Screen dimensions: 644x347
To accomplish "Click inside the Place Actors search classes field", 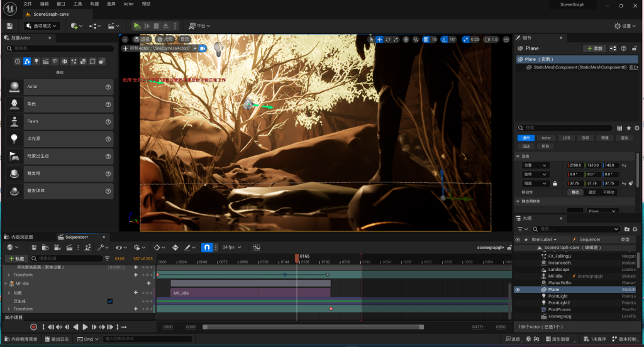I will click(x=60, y=48).
